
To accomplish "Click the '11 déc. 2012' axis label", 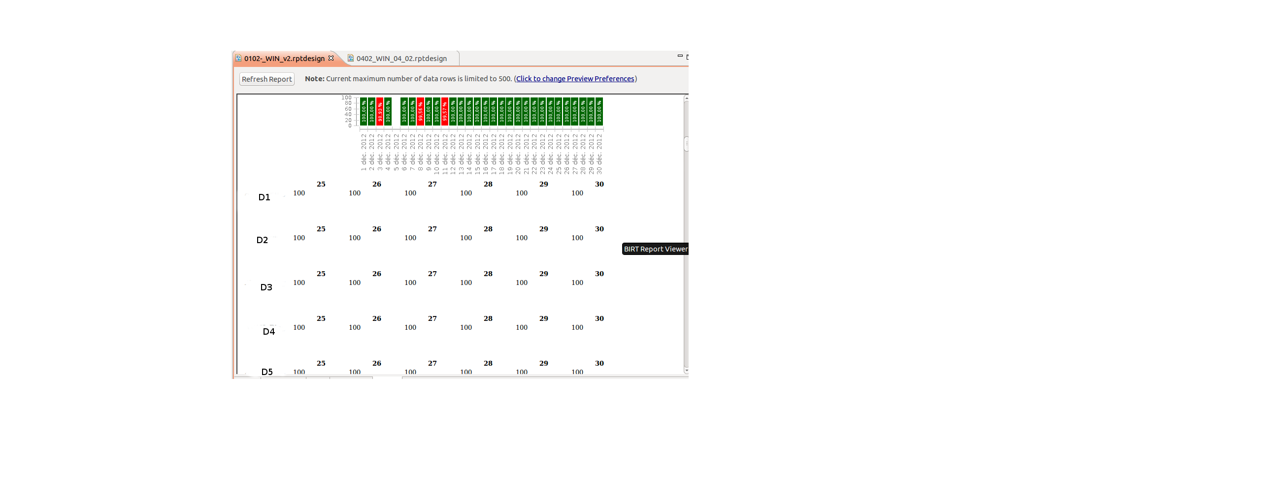I will pos(445,154).
